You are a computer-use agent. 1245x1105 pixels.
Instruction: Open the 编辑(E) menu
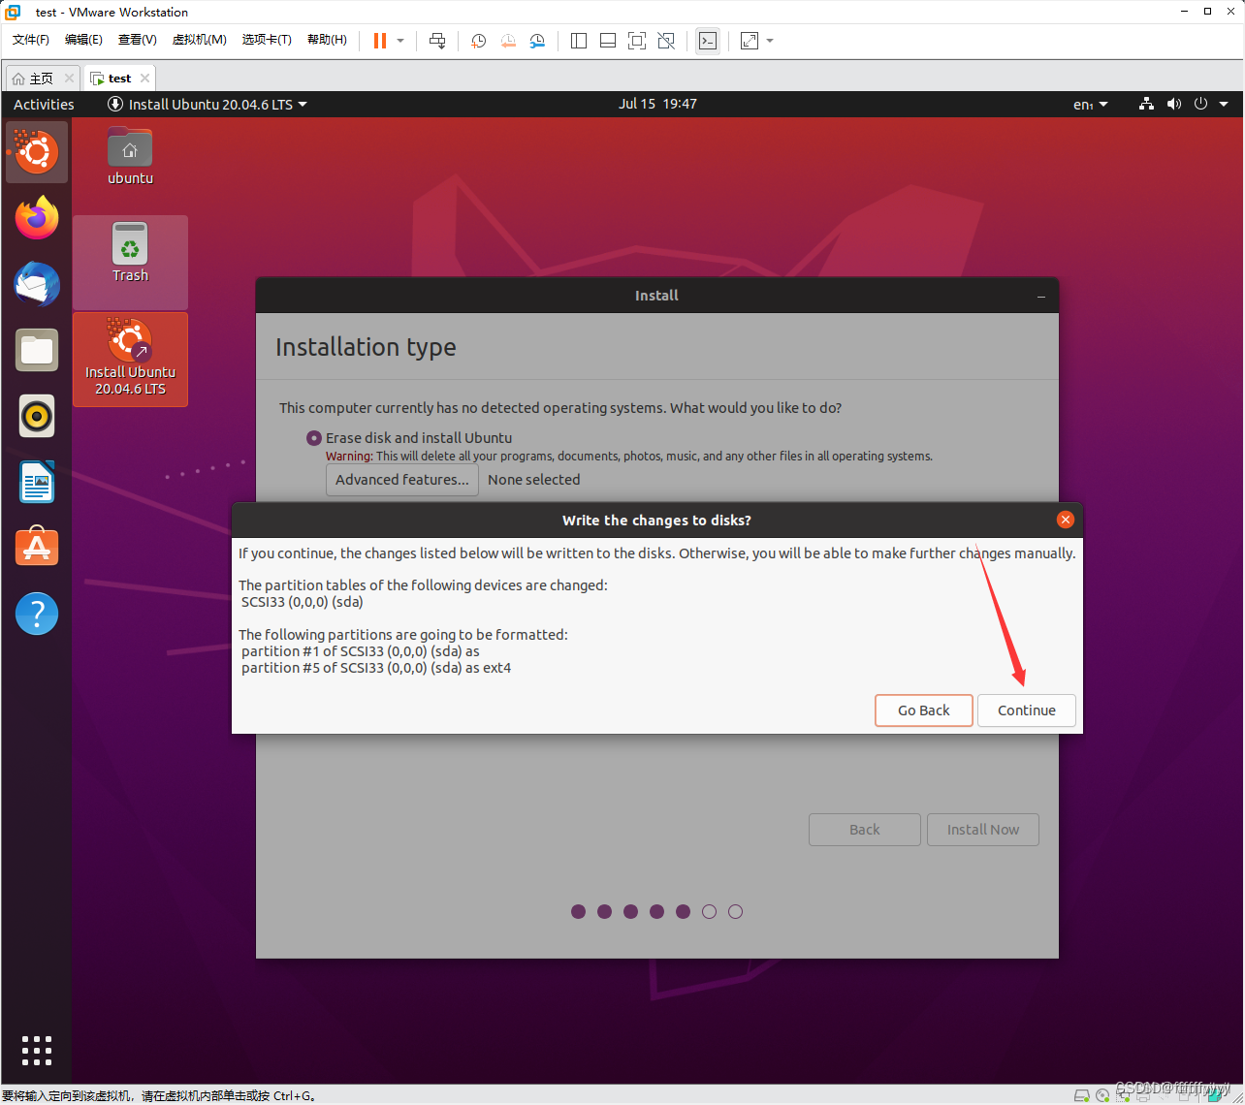(83, 40)
